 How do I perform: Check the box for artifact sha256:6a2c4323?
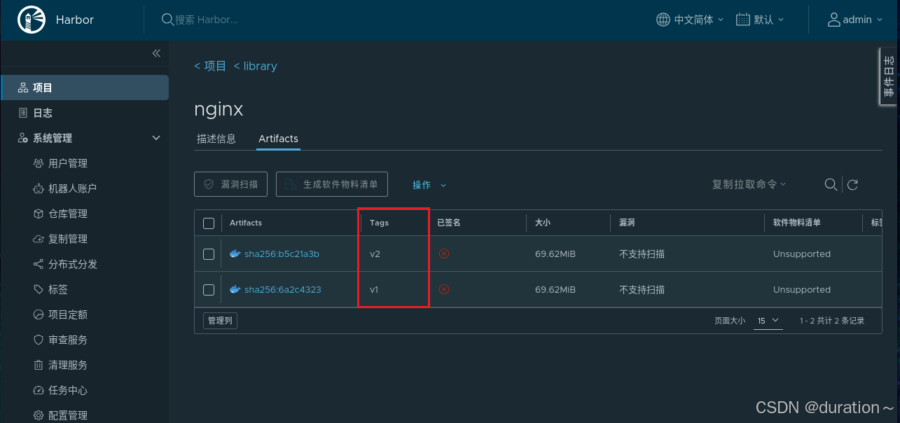(x=209, y=290)
